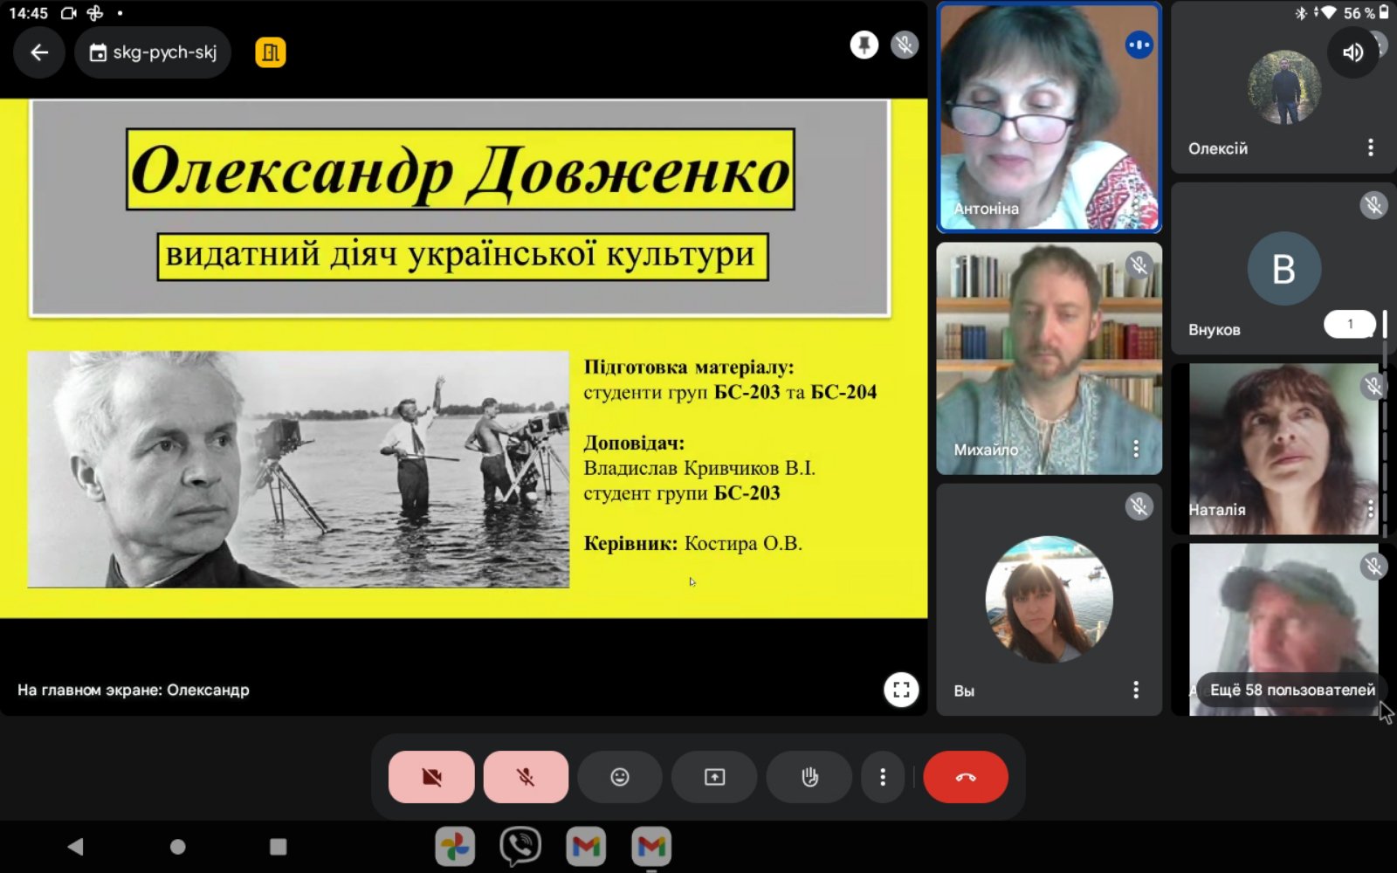Open the second Gmail taskbar icon
Image resolution: width=1397 pixels, height=873 pixels.
(x=651, y=846)
